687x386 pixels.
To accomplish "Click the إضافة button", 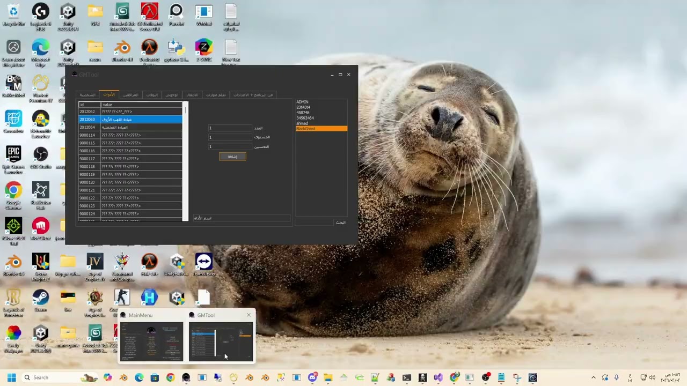I will pyautogui.click(x=232, y=157).
